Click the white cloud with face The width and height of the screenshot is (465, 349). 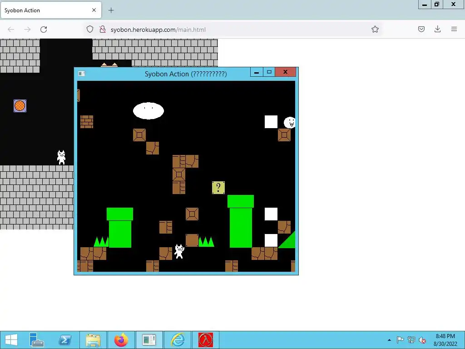point(148,111)
